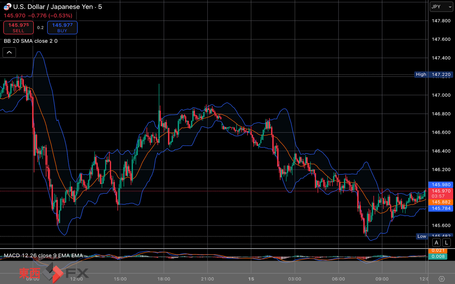
Task: Toggle log scale with the L button
Action: click(x=447, y=242)
